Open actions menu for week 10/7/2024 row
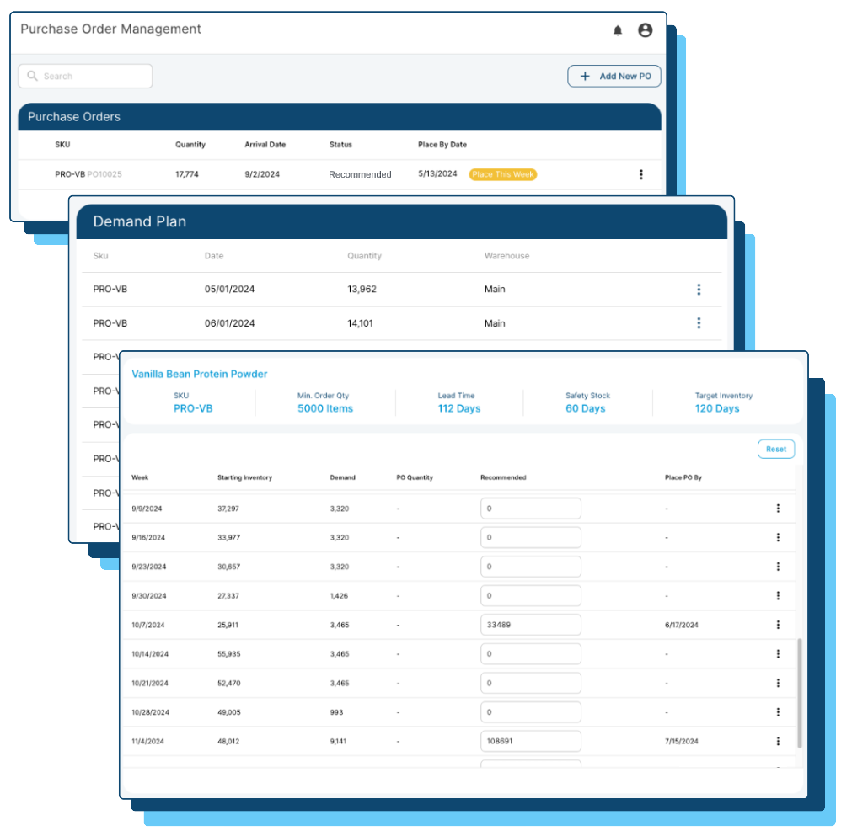Screen dimensions: 852x836 (776, 625)
